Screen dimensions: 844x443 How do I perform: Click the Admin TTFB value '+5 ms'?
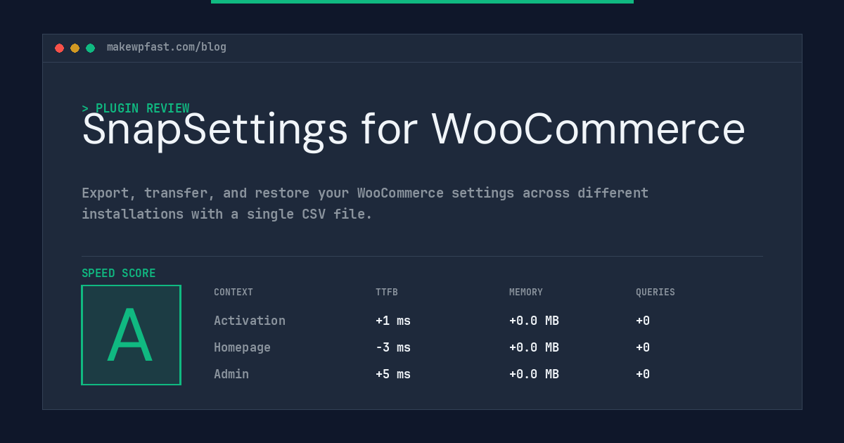pyautogui.click(x=393, y=374)
